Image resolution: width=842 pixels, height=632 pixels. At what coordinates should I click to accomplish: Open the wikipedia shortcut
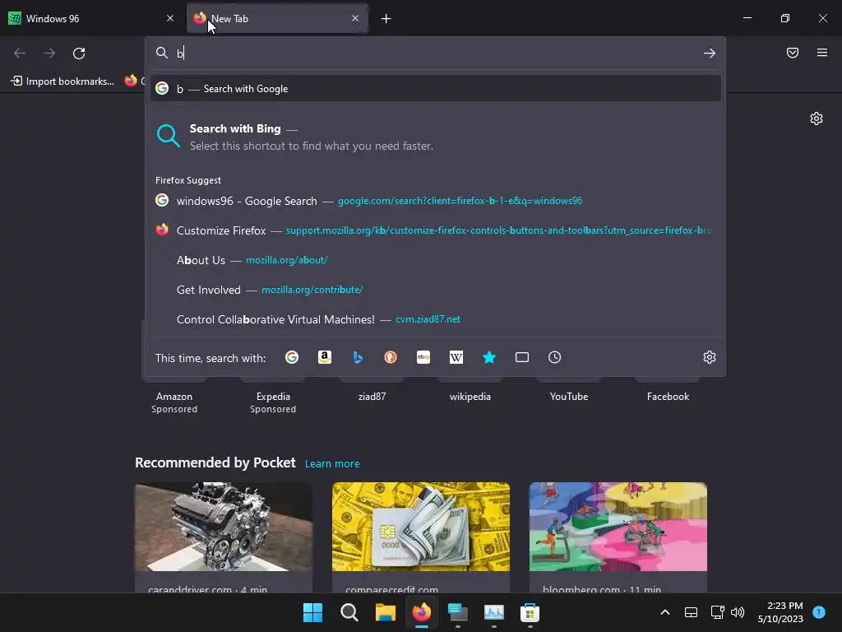click(470, 397)
